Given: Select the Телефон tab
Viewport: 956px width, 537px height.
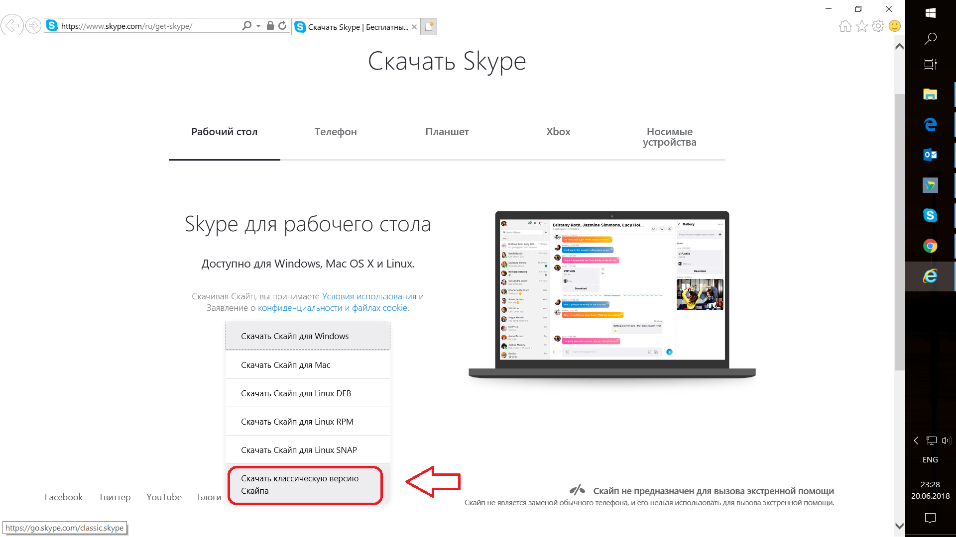Looking at the screenshot, I should [335, 131].
